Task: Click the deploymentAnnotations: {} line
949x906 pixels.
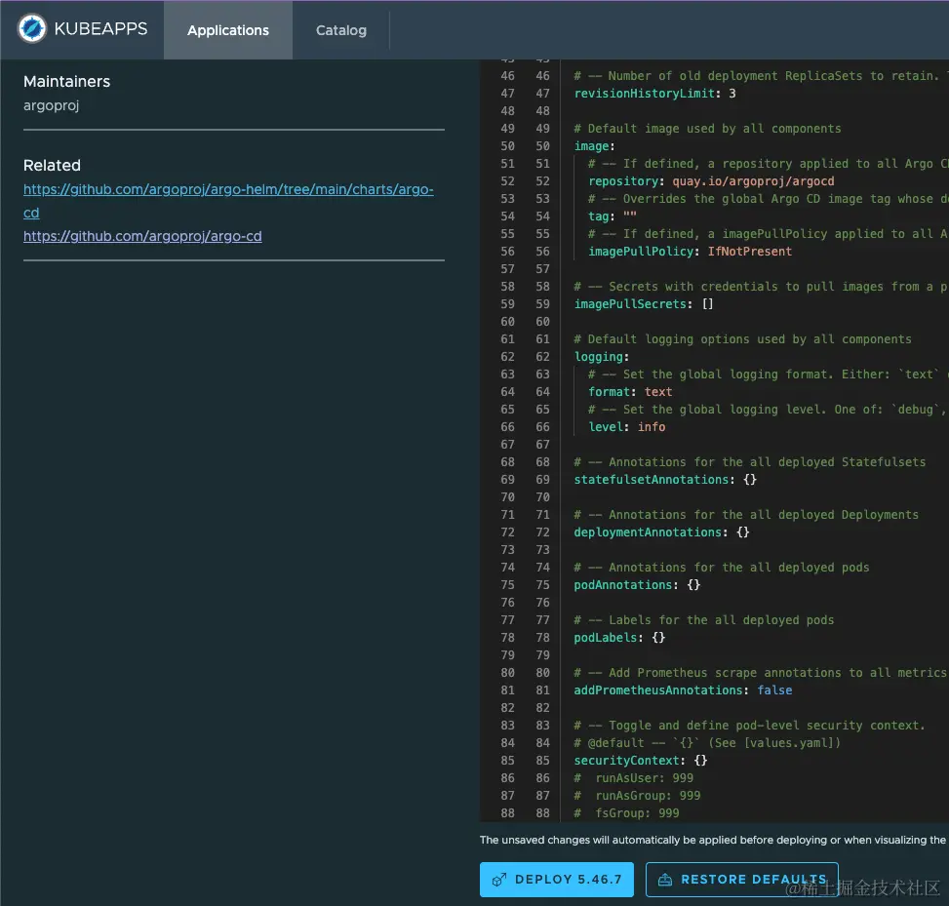Action: tap(661, 532)
